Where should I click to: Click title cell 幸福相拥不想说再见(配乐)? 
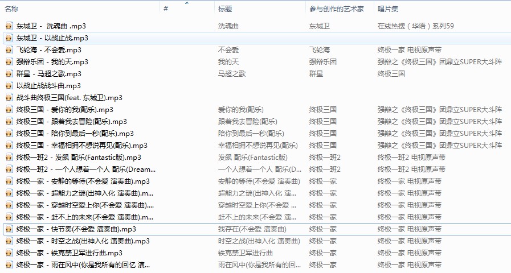258,146
